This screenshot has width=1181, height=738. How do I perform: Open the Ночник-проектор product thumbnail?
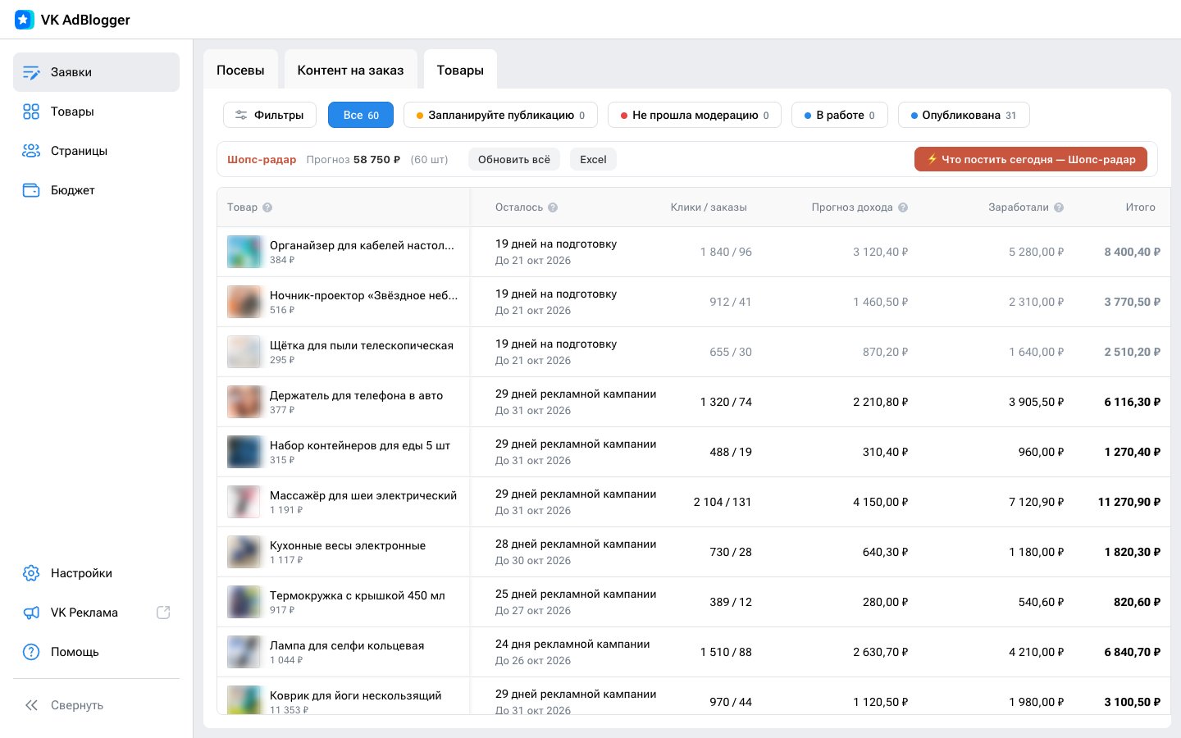[244, 302]
